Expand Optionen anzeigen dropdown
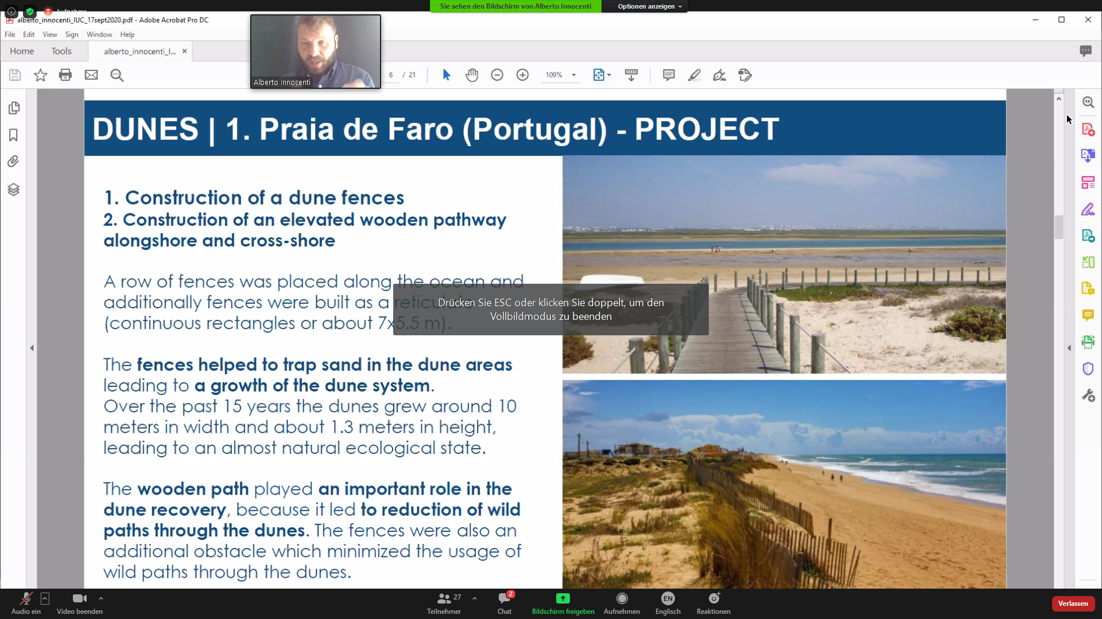1102x619 pixels. 650,6
